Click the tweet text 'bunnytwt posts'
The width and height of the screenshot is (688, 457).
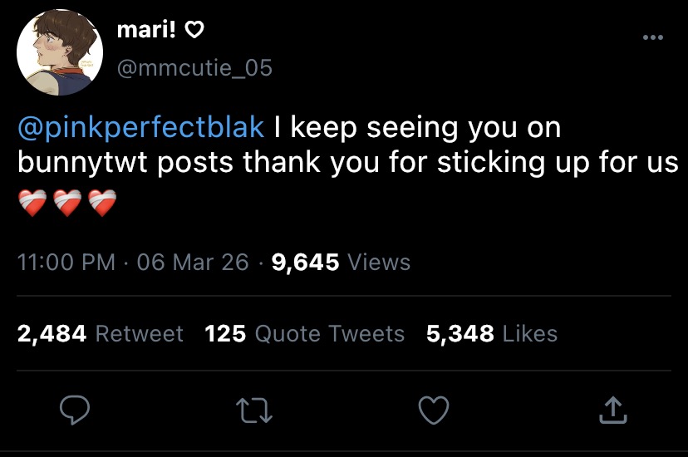125,163
